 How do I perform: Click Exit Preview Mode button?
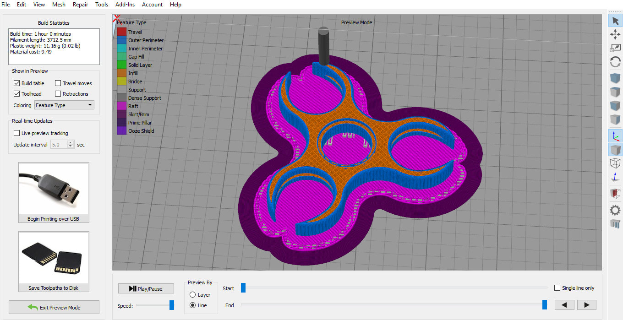coord(54,307)
